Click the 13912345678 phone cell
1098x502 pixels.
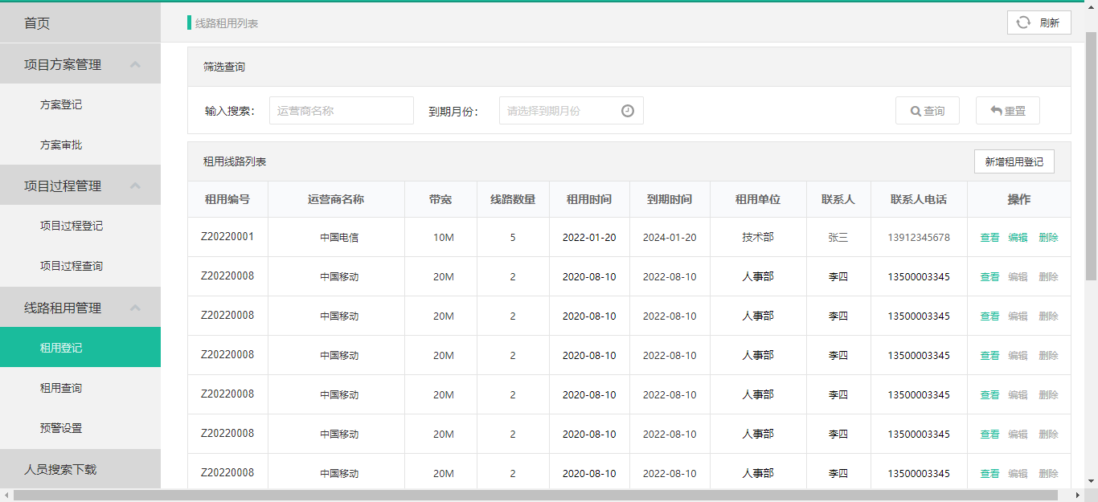(x=919, y=238)
